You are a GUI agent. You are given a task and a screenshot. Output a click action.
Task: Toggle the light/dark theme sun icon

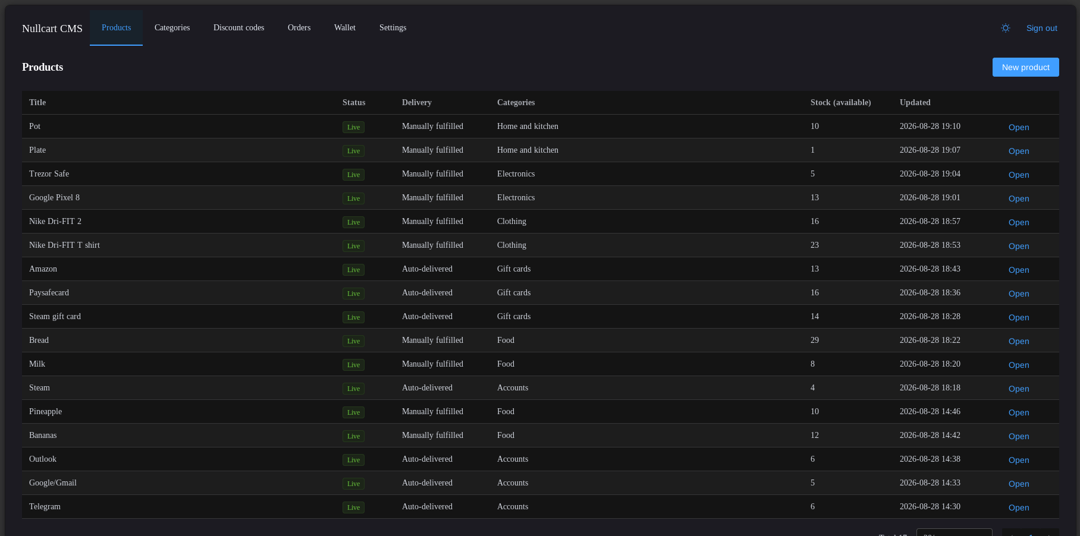click(x=1005, y=28)
